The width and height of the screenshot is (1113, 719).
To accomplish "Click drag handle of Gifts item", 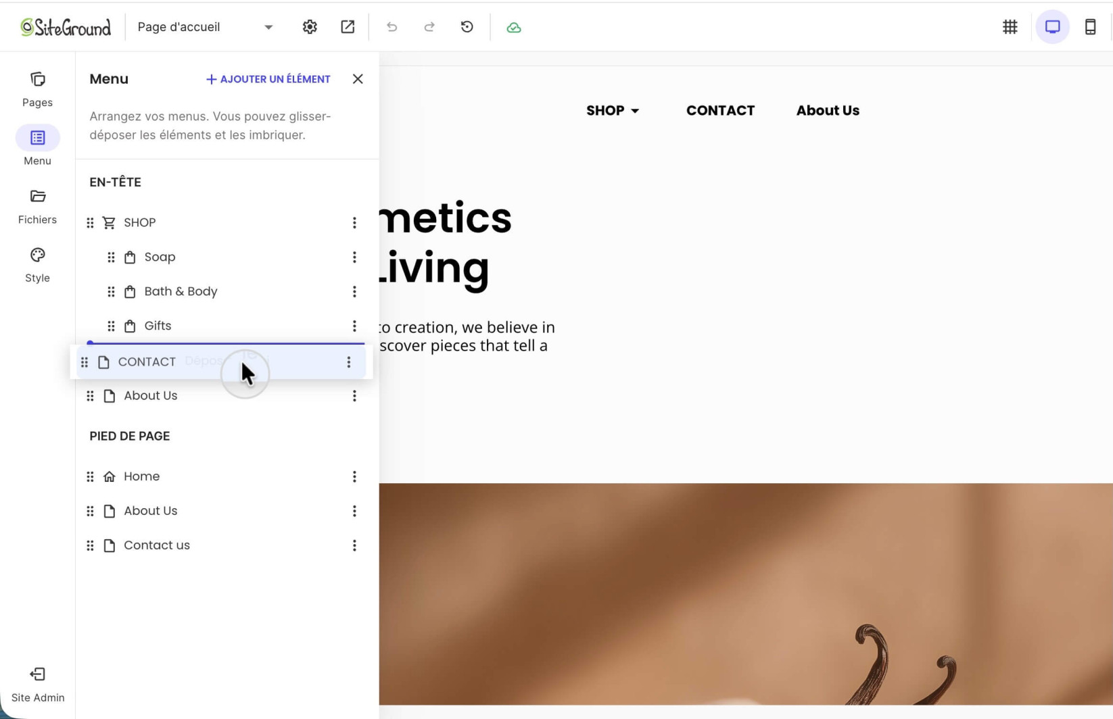I will pos(111,326).
